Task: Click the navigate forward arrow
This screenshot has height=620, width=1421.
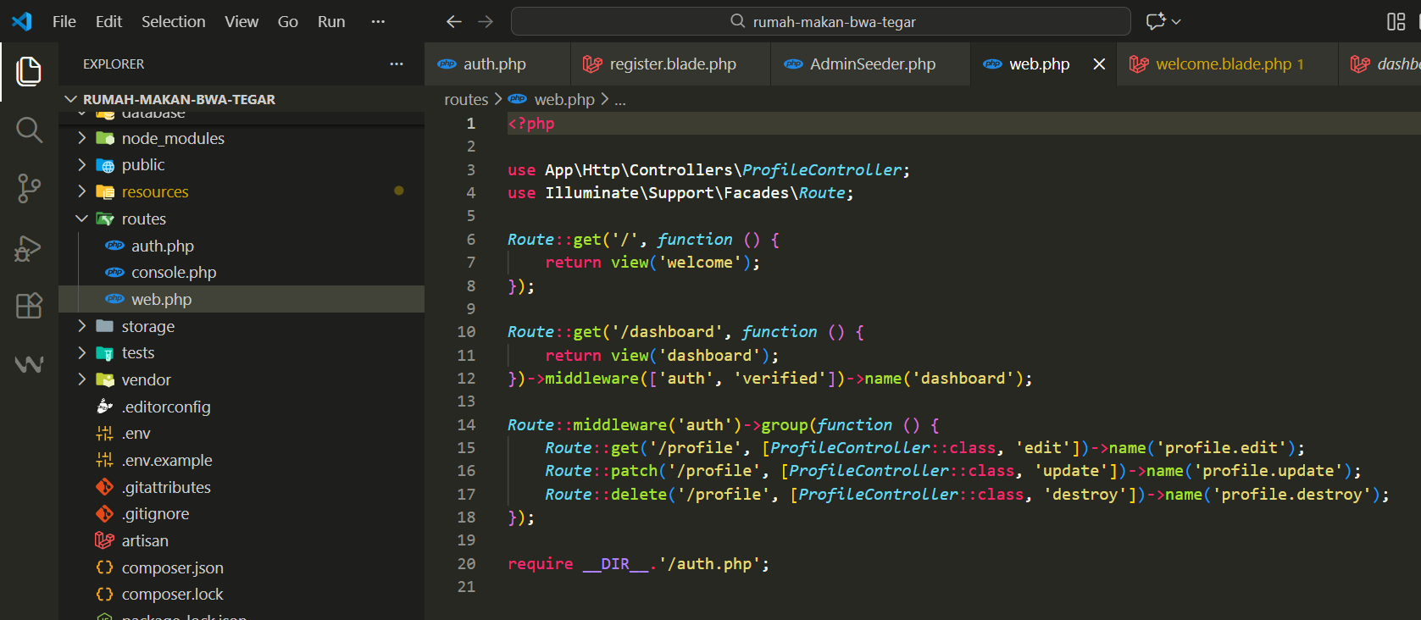Action: pos(486,22)
